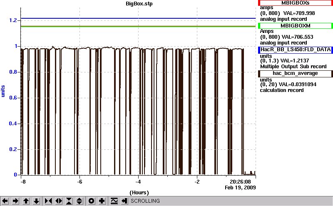Select the hac_bcm_average legend entry
The image size is (333, 206).
[296, 74]
